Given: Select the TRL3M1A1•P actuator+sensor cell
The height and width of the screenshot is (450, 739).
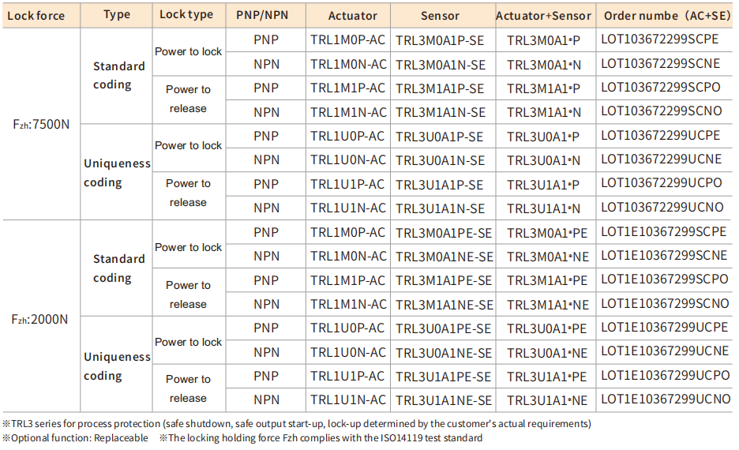Looking at the screenshot, I should click(x=543, y=88).
